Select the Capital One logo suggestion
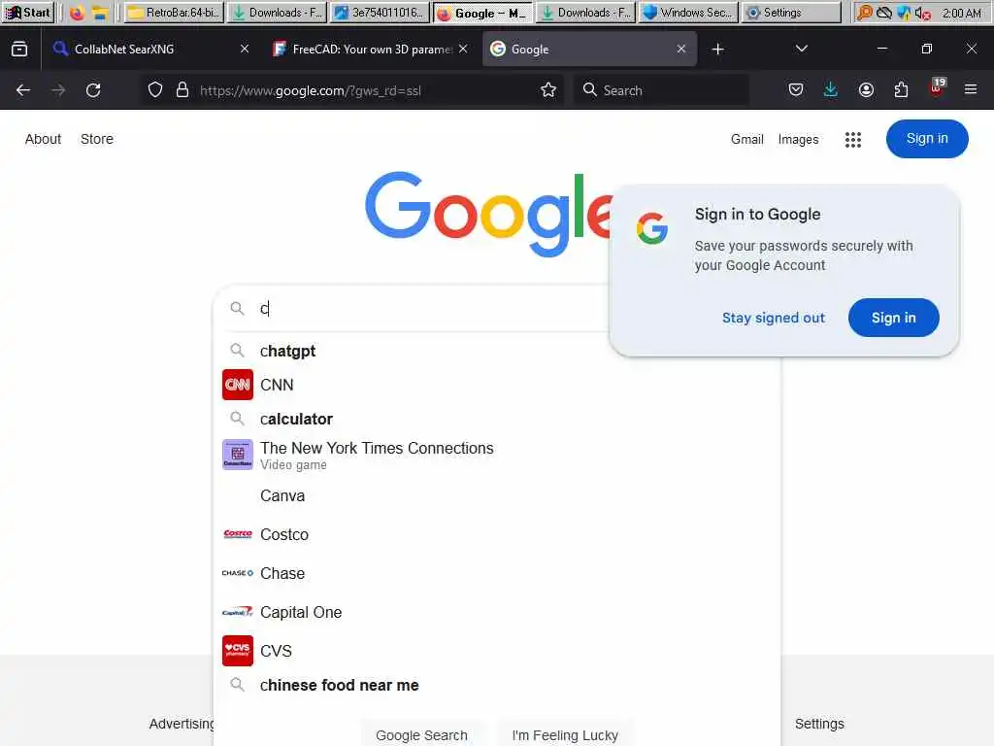 [238, 612]
